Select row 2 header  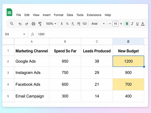(x=8, y=61)
